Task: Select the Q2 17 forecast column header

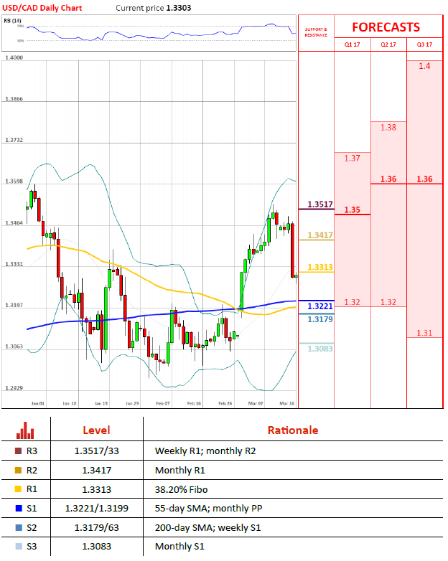Action: 388,44
